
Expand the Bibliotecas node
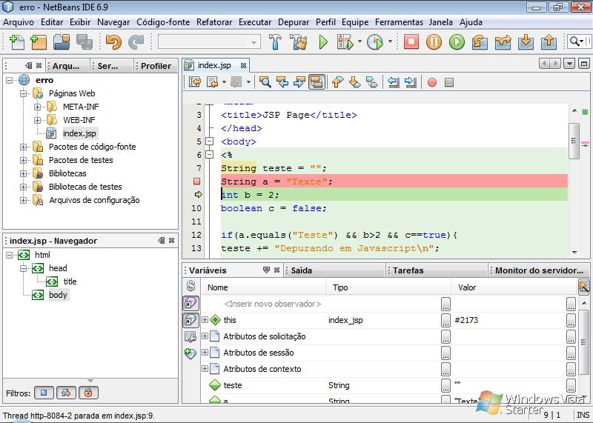(23, 173)
